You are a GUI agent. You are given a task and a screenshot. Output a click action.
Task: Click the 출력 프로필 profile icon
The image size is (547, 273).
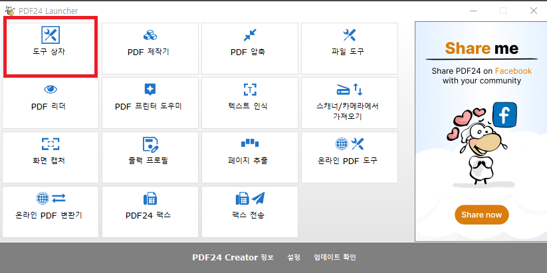150,144
